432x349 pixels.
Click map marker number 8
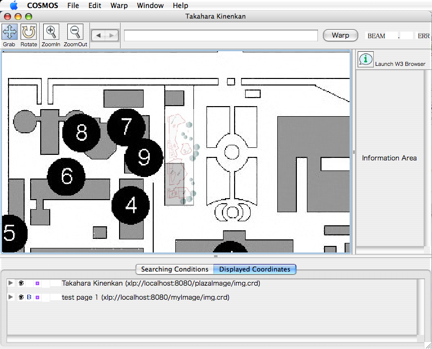[81, 133]
